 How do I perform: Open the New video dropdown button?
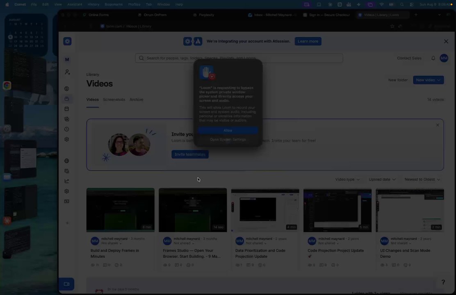428,80
